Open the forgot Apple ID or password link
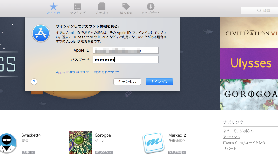The image size is (278, 154). (x=87, y=72)
